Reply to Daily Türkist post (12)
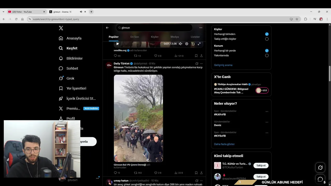Viewport: 331px width, 186px height. click(x=117, y=173)
